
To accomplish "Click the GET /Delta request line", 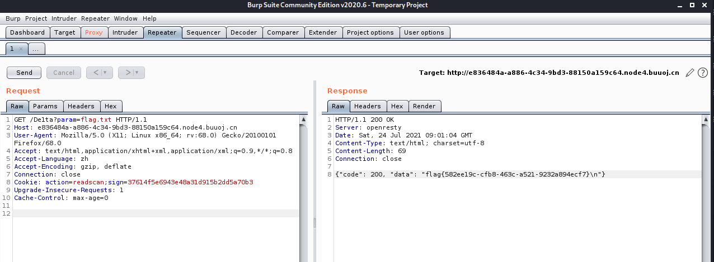I will point(81,120).
